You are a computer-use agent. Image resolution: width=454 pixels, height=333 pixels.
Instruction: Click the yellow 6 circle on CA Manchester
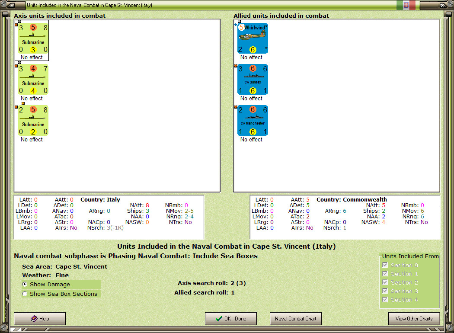coord(253,132)
